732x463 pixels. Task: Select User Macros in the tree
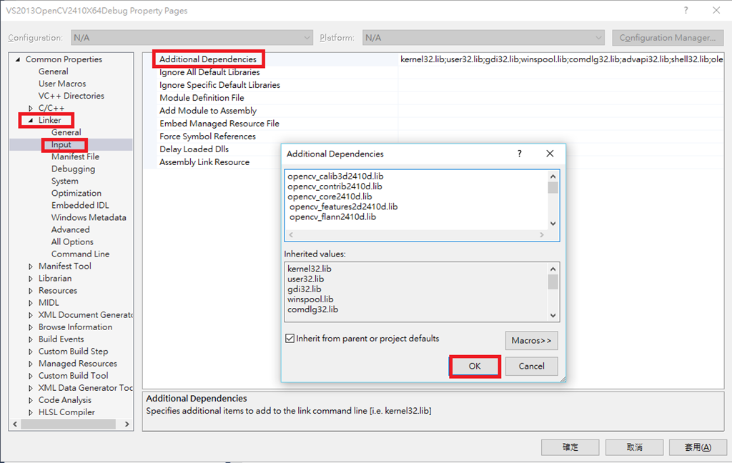(62, 84)
